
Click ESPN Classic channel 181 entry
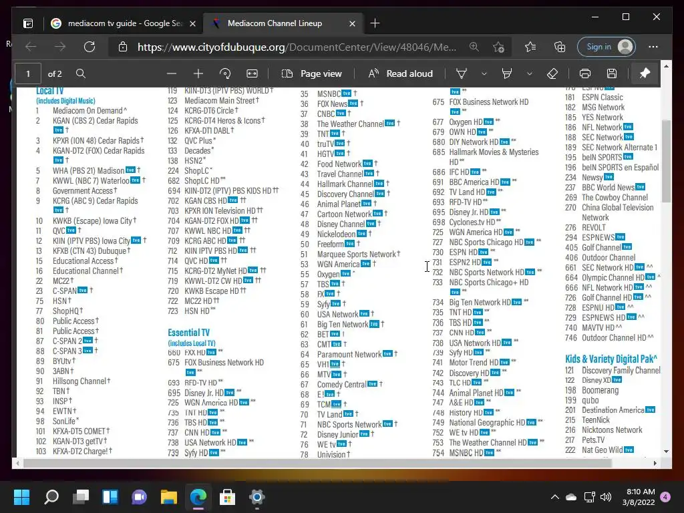point(594,98)
